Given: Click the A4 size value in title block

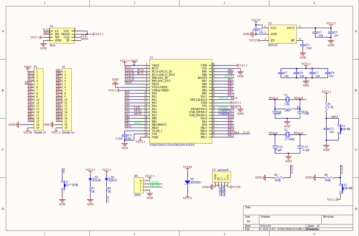Looking at the screenshot, I should 249,221.
